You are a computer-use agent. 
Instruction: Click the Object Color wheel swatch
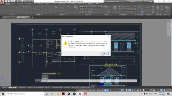coord(120,6)
